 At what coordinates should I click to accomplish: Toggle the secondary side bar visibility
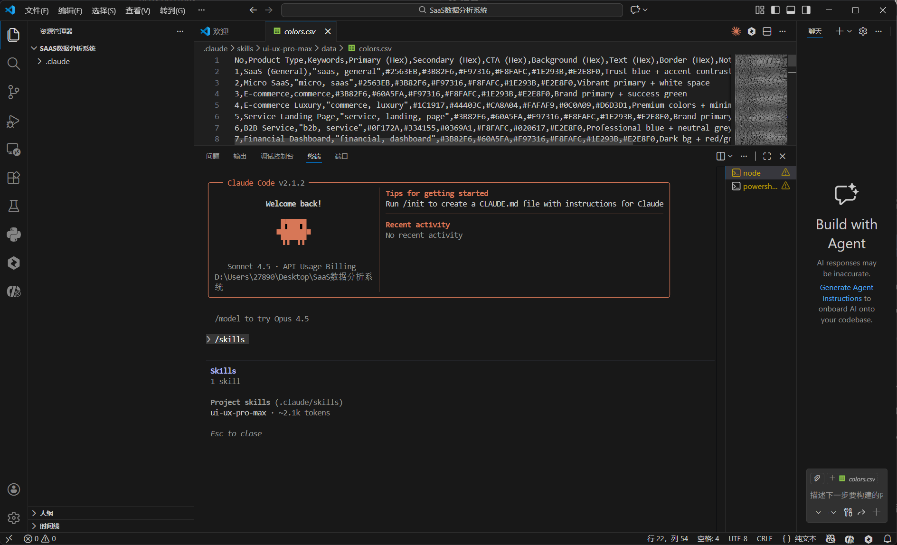coord(806,10)
